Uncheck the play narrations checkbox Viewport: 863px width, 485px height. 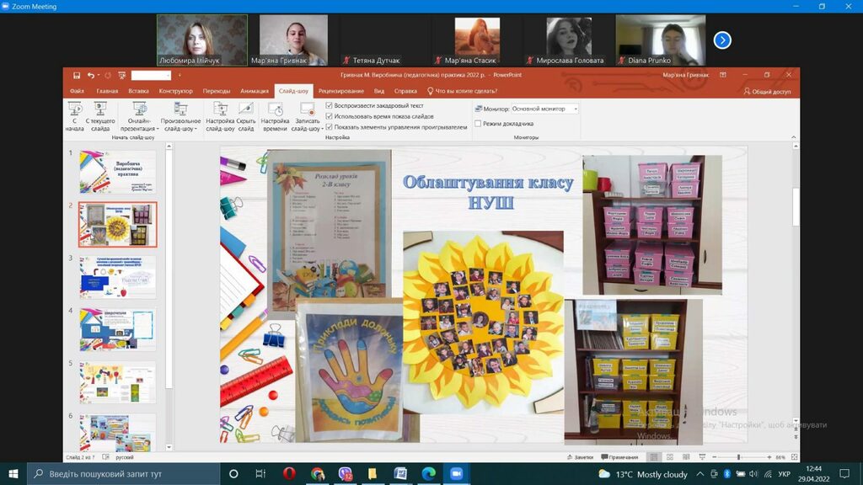(330, 105)
